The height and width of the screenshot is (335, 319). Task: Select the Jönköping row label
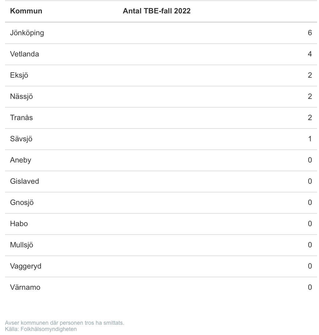(27, 33)
